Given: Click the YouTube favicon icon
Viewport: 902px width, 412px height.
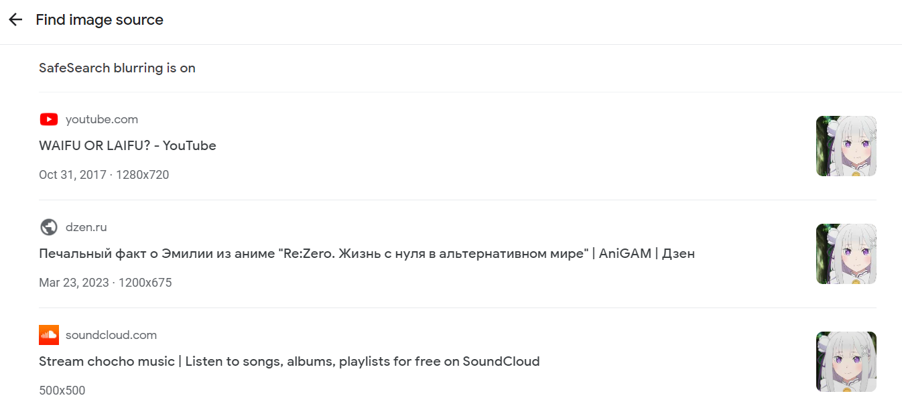Looking at the screenshot, I should pos(48,119).
